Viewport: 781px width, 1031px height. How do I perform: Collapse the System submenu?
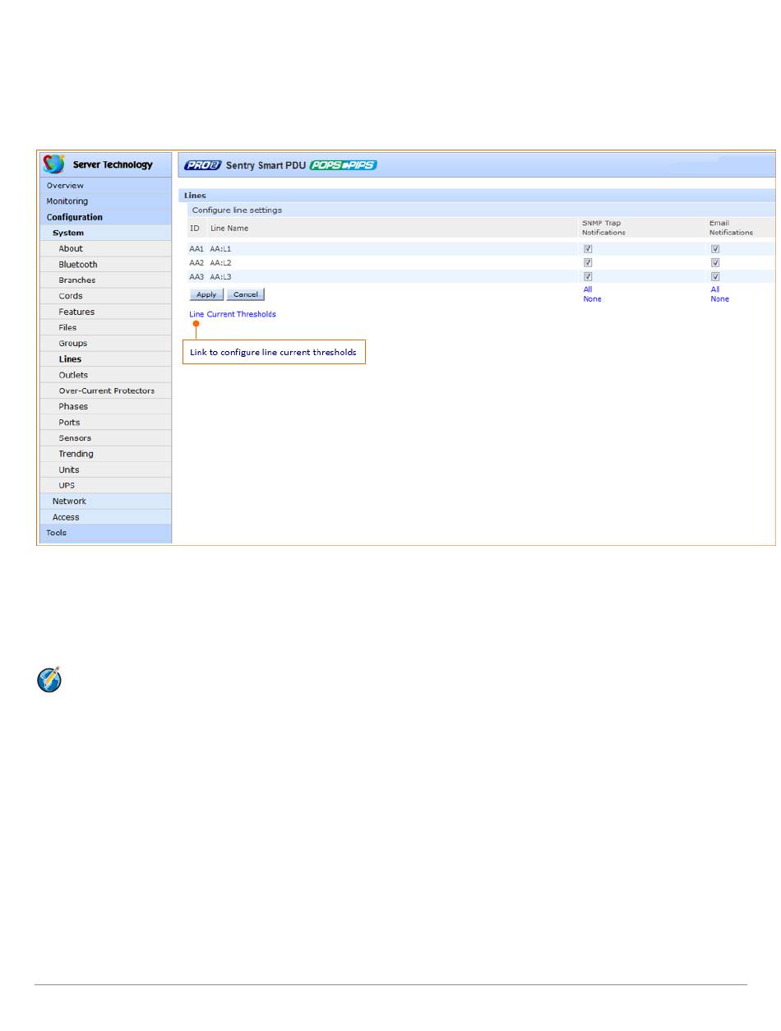(68, 233)
